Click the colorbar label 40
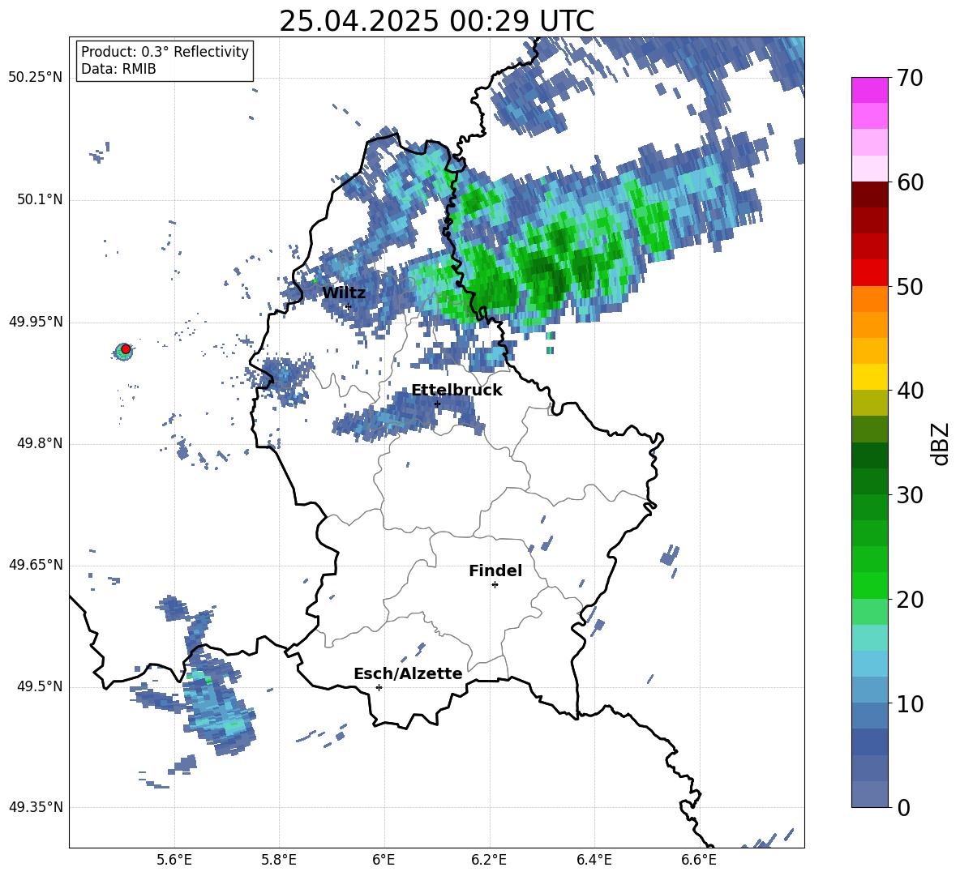960x876 pixels. click(910, 391)
